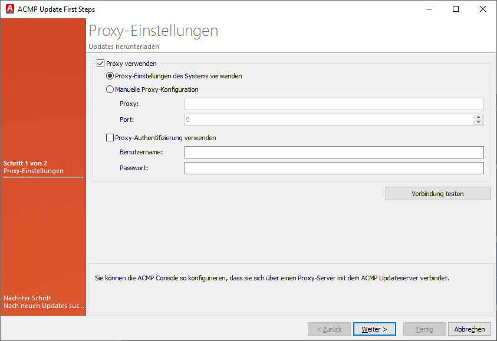Select "Proxy-Einstellungen des Systems verwenden" radio option

pos(110,76)
